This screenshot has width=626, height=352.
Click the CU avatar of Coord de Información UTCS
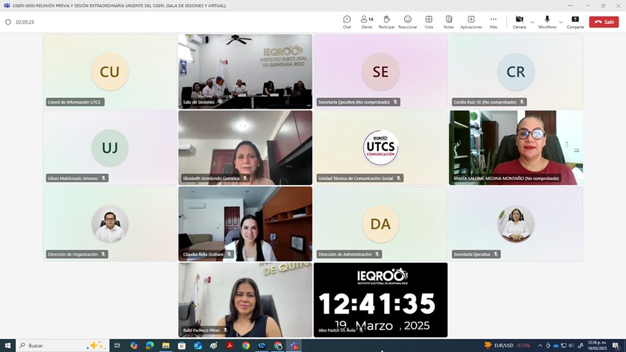point(110,72)
